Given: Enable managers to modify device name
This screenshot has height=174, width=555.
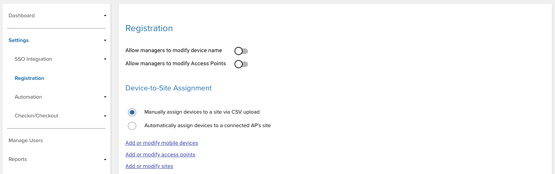Looking at the screenshot, I should pyautogui.click(x=241, y=51).
